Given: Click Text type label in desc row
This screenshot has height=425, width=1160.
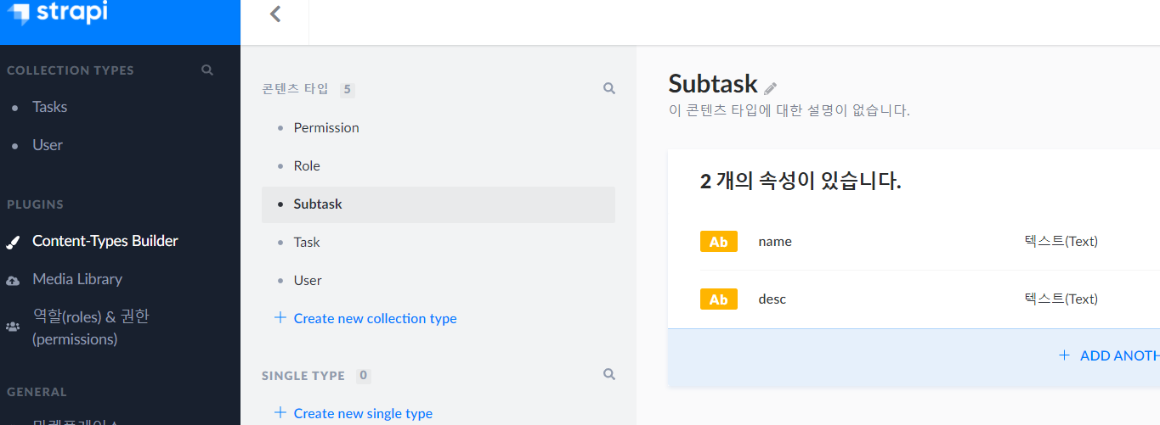Looking at the screenshot, I should point(1061,299).
